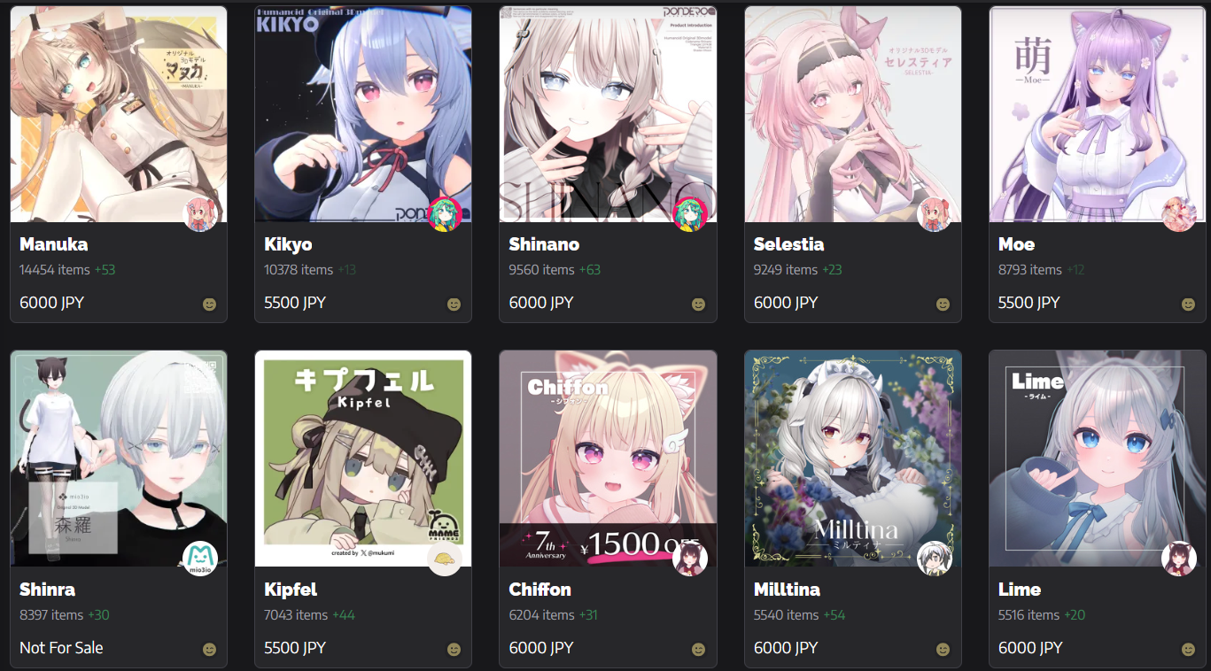Open the Moe avatar thumbnail image
This screenshot has height=671, width=1211.
(x=1097, y=114)
